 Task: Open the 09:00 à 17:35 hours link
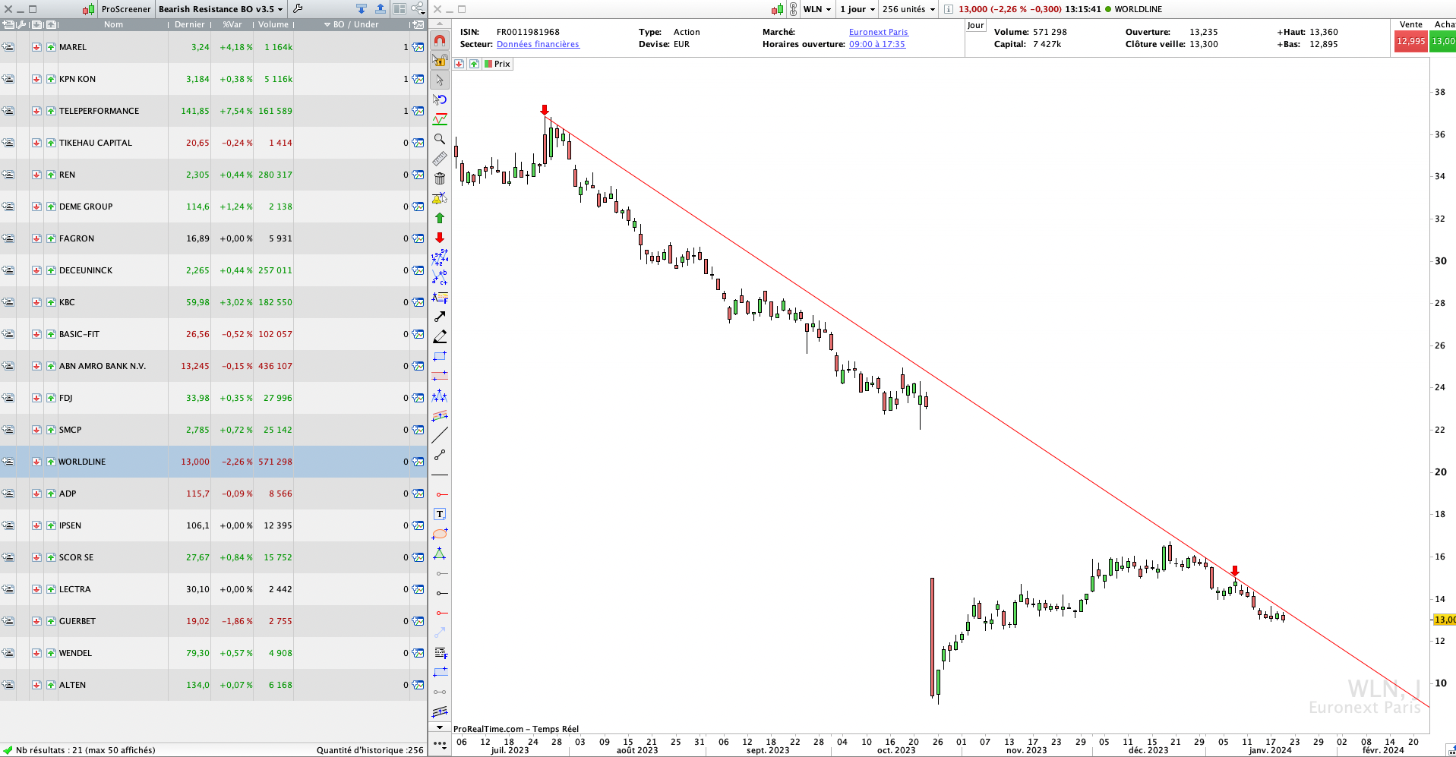[x=877, y=44]
